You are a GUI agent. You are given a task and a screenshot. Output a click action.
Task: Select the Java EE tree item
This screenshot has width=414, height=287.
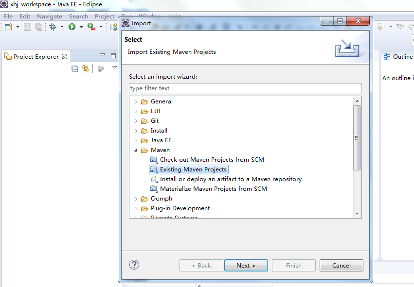pyautogui.click(x=161, y=140)
